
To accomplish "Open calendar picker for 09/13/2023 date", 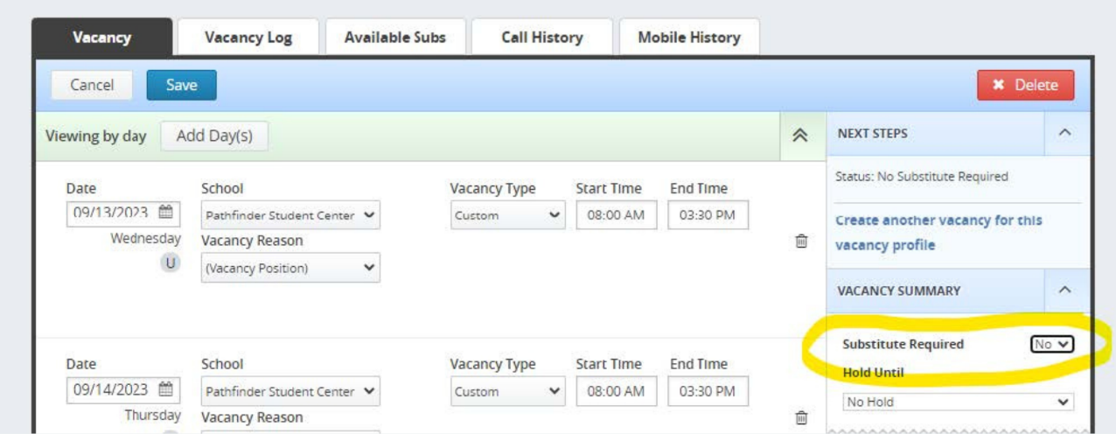I will pyautogui.click(x=165, y=213).
